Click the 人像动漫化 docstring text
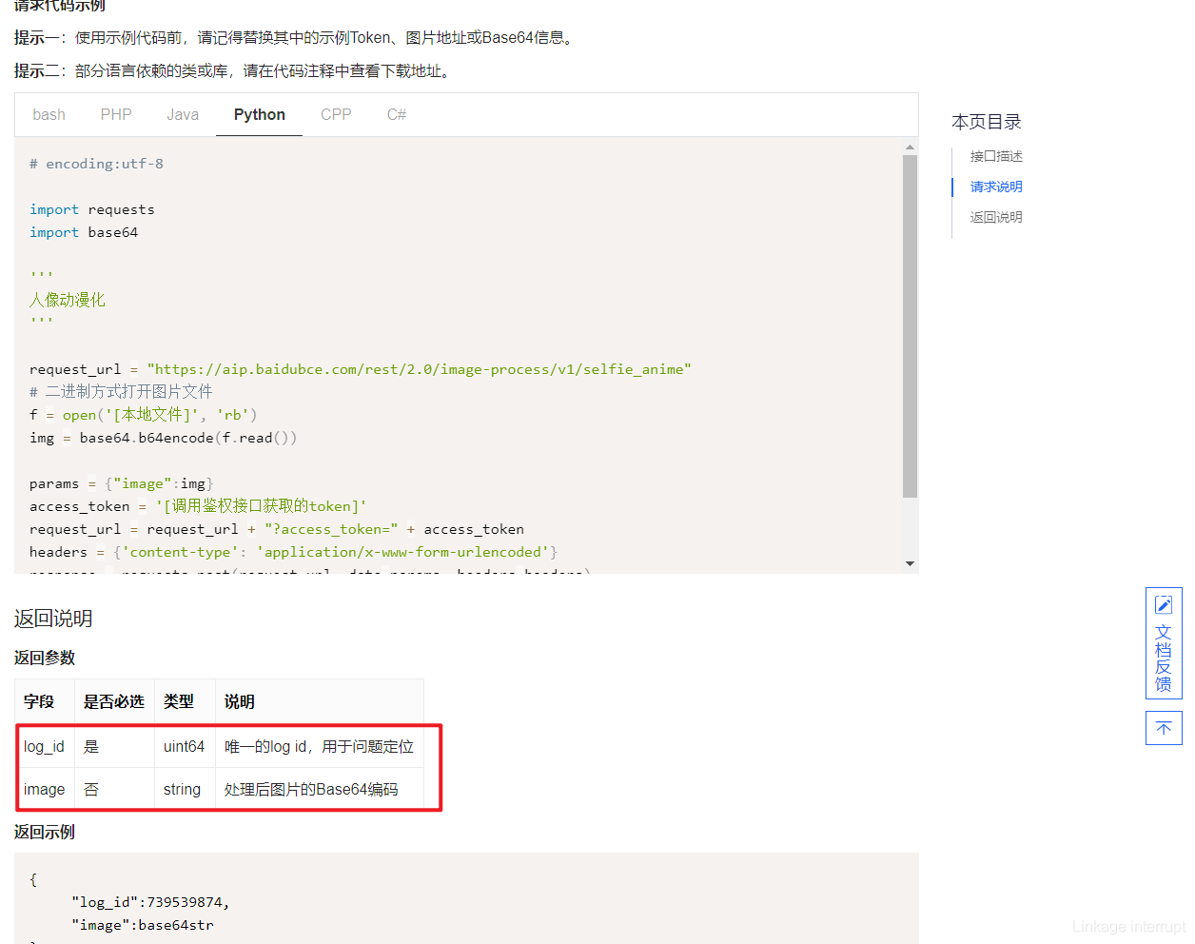The width and height of the screenshot is (1195, 944). [67, 300]
